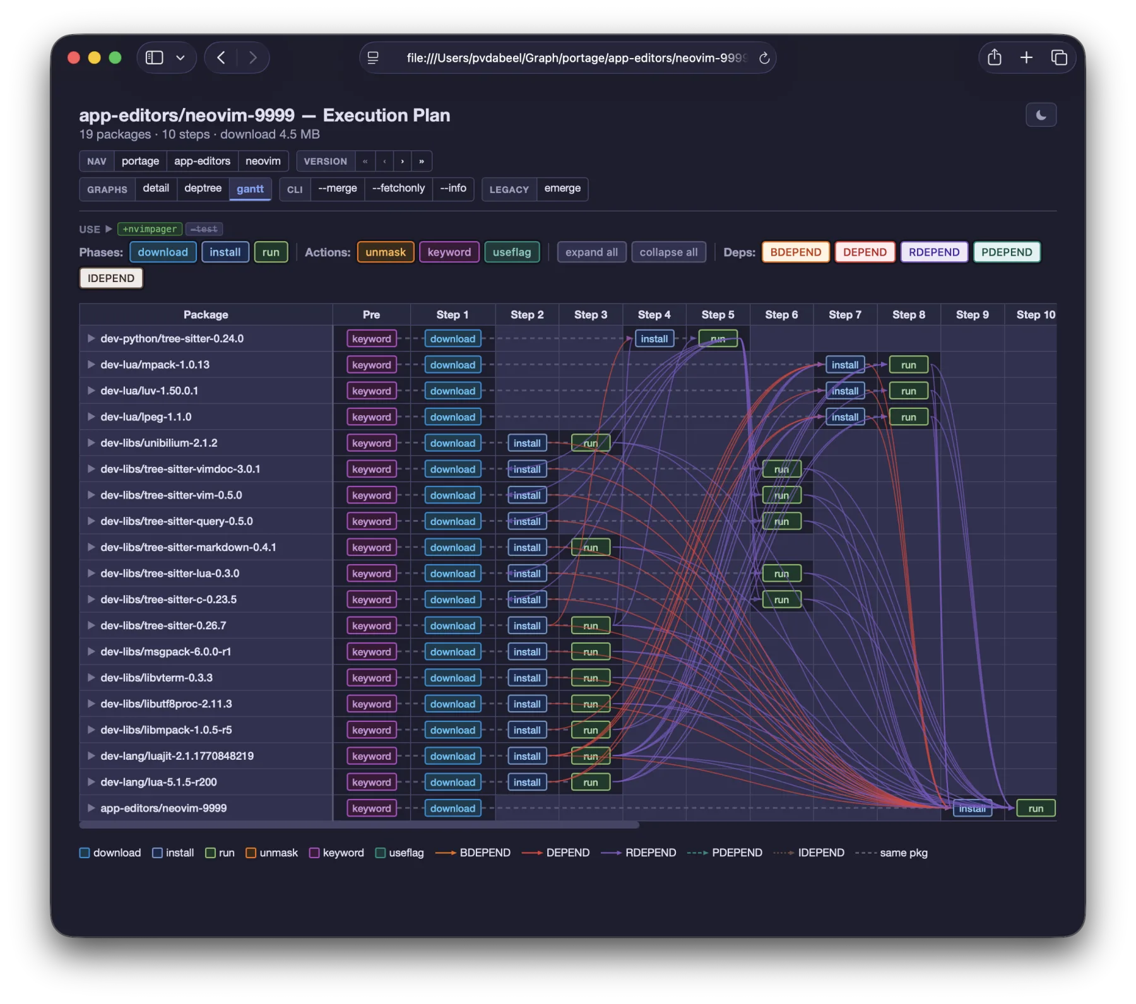This screenshot has width=1136, height=1004.
Task: Switch to the detail graph tab
Action: coord(156,189)
